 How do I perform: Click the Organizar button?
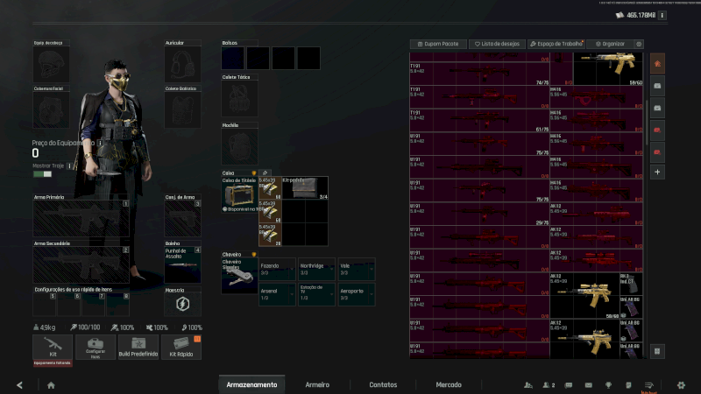click(x=610, y=44)
